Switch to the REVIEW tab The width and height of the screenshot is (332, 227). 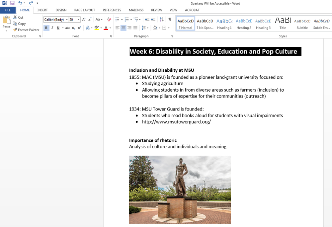[x=157, y=10]
